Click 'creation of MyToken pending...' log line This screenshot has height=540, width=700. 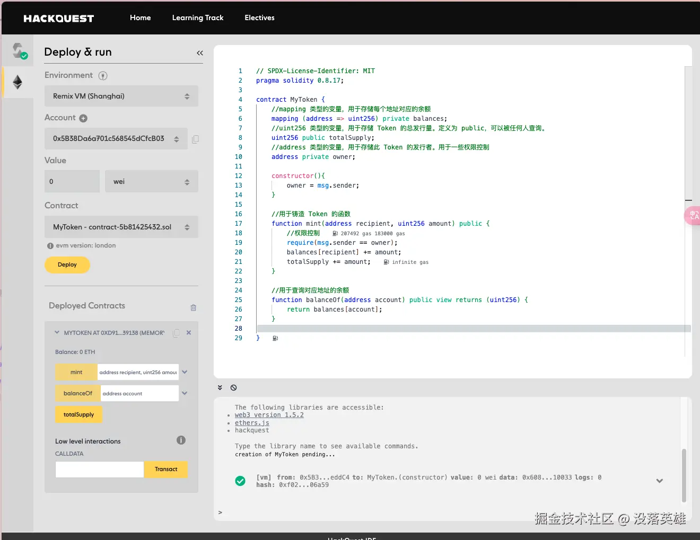click(x=285, y=454)
